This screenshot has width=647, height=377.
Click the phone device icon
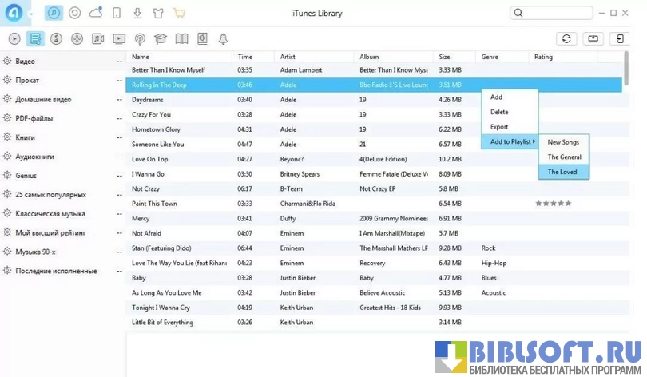pos(117,13)
